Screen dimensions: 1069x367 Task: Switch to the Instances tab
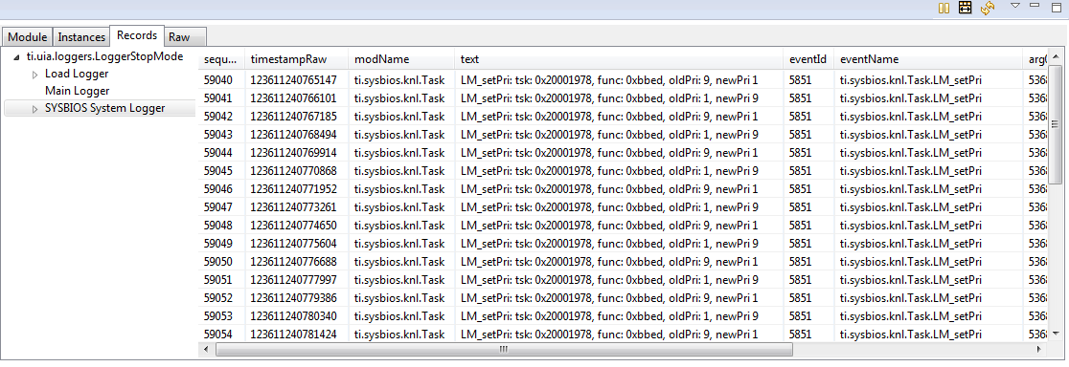[81, 37]
